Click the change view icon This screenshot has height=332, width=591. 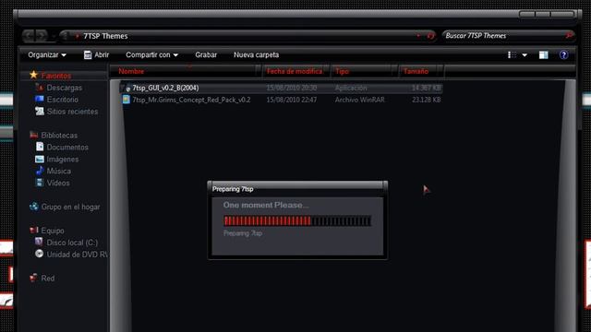pos(512,55)
